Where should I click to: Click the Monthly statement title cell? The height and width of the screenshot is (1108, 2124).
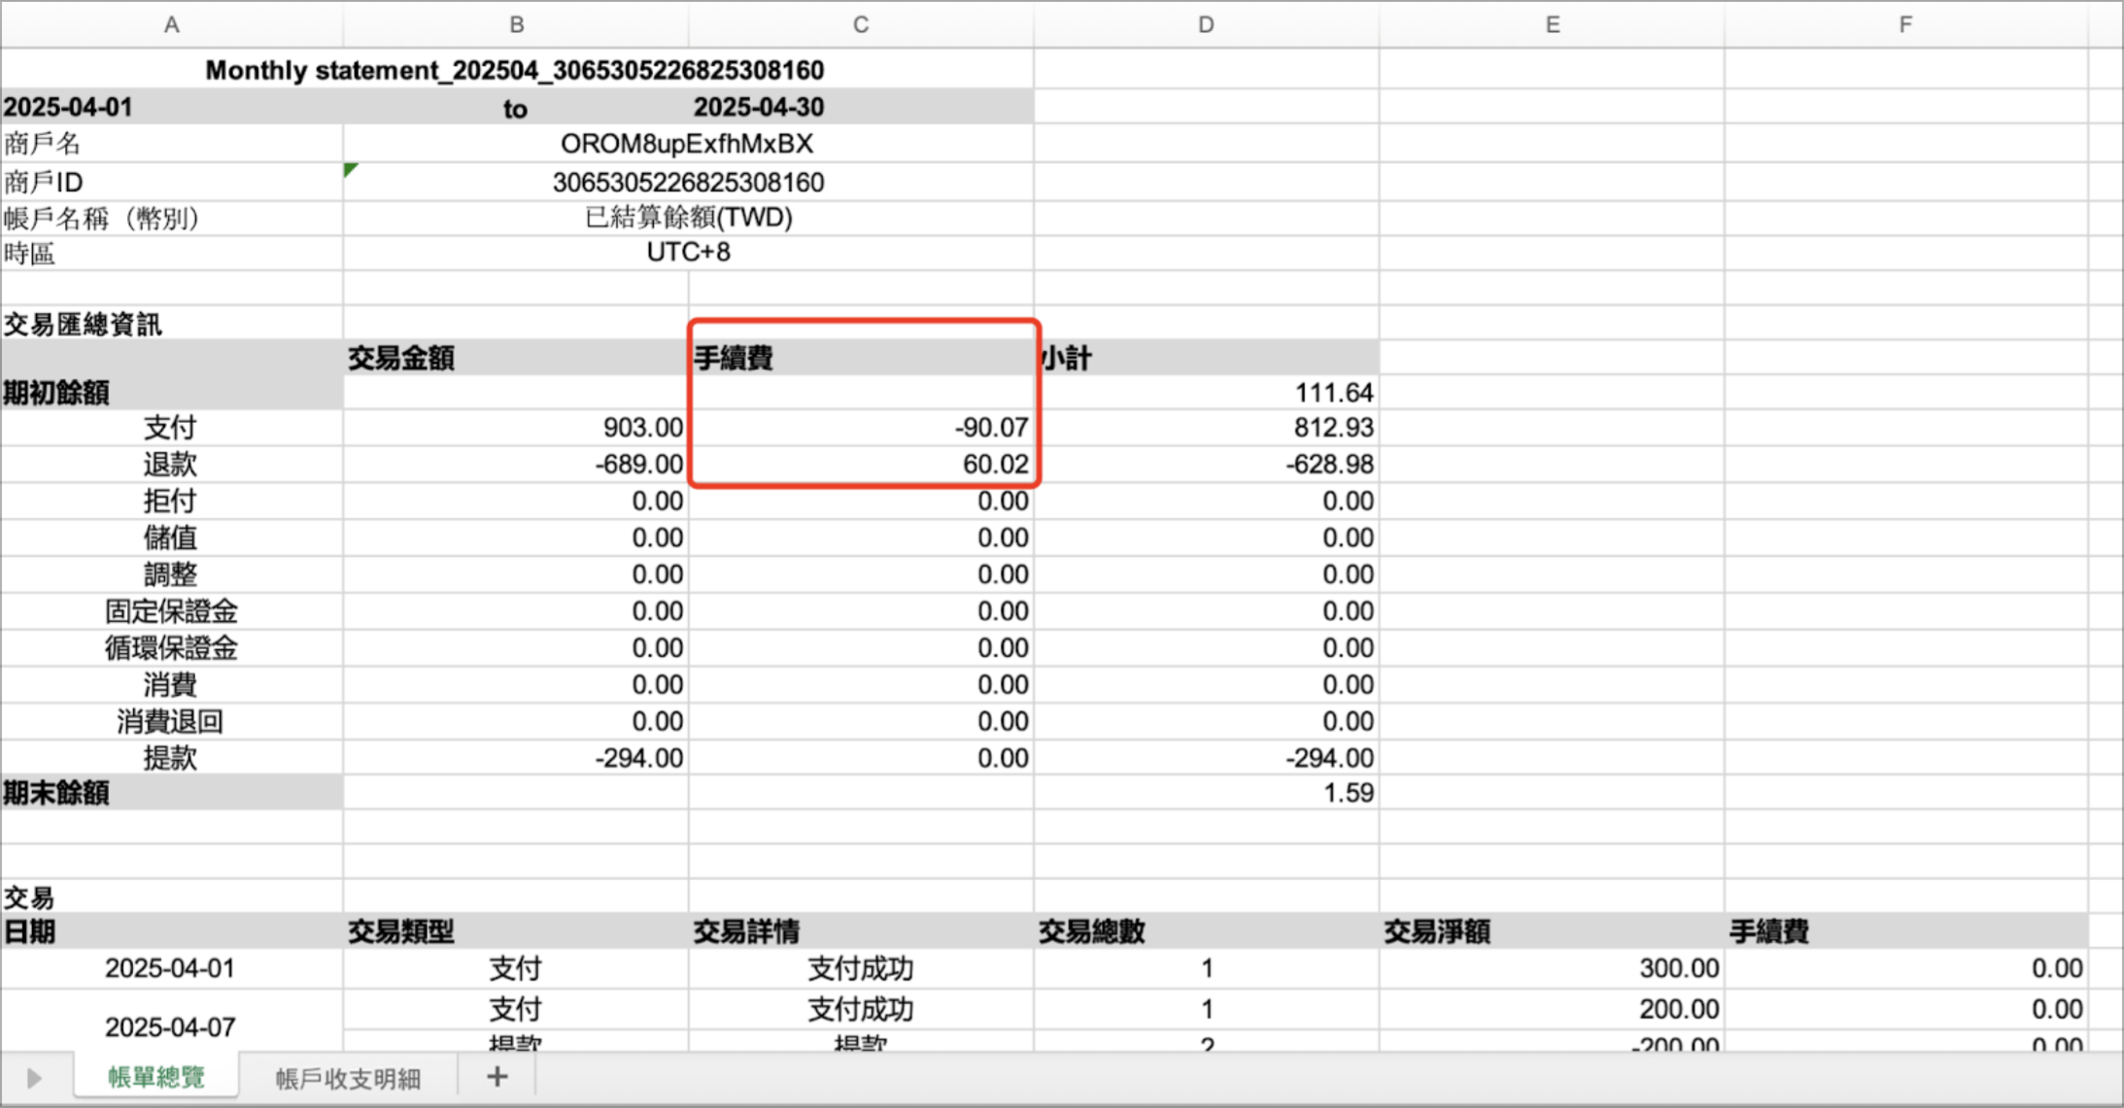[x=515, y=70]
